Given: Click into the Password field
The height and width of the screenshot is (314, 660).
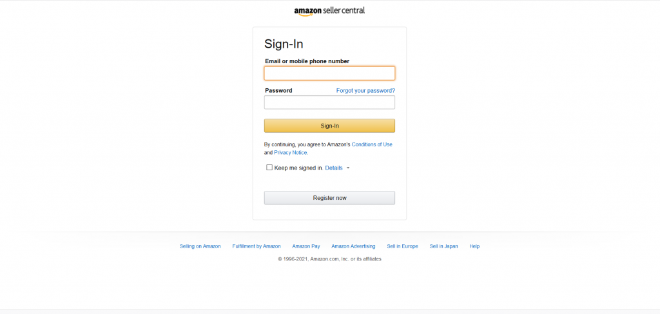Looking at the screenshot, I should tap(329, 103).
